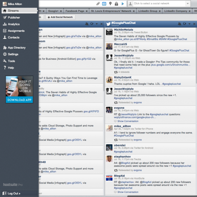Click the Twitter bird icon in #GooglePlusChat header
The width and height of the screenshot is (197, 197).
pyautogui.click(x=108, y=24)
